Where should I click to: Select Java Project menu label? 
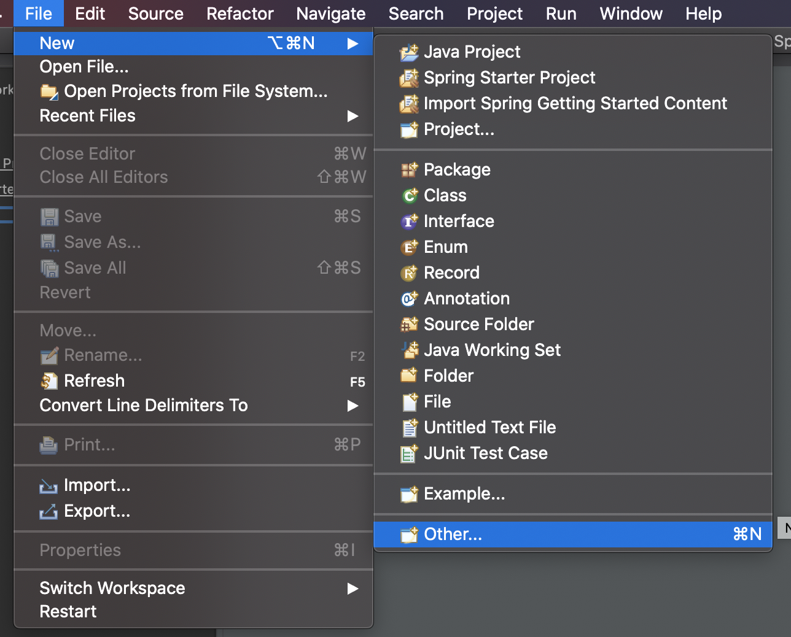click(x=472, y=52)
